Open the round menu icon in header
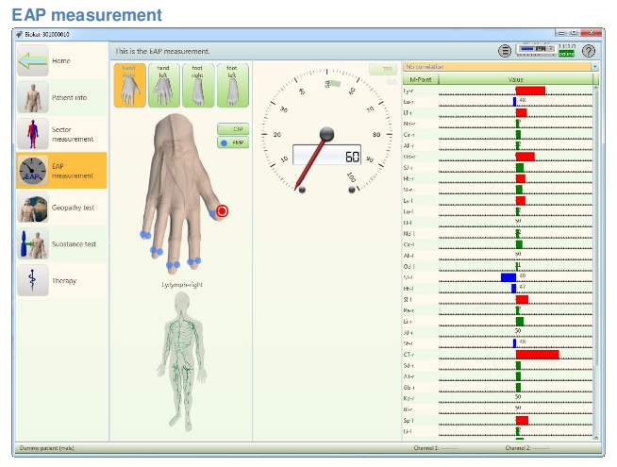The image size is (617, 467). (x=505, y=51)
